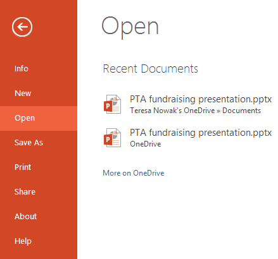Screen dimensions: 278x259
Task: Open the PTA fundraising presentation.pptx stored in OneDrive
Action: 201,133
